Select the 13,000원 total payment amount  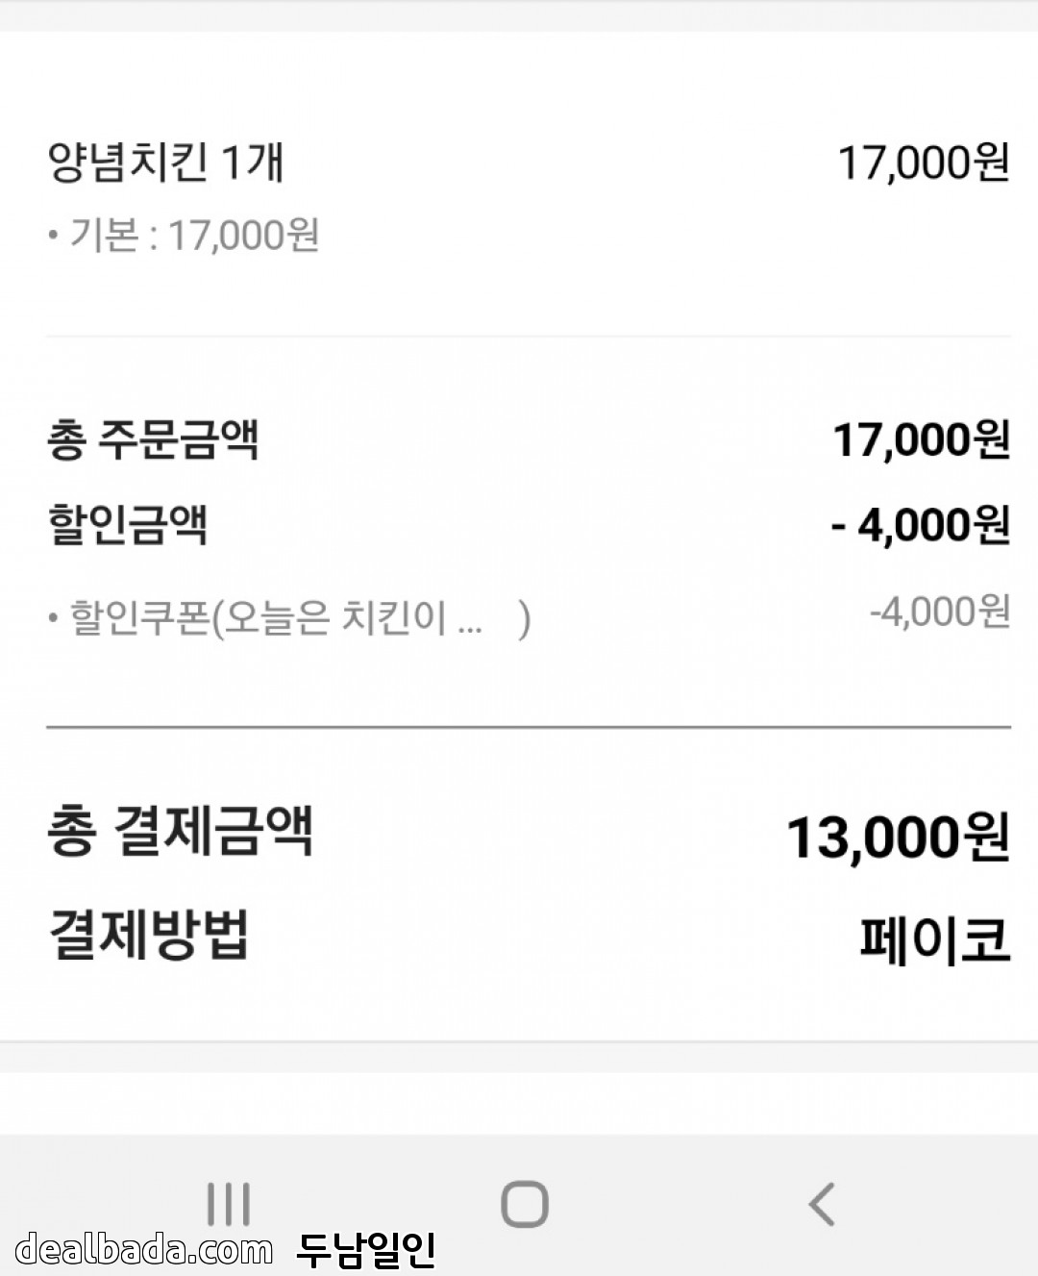pyautogui.click(x=898, y=837)
